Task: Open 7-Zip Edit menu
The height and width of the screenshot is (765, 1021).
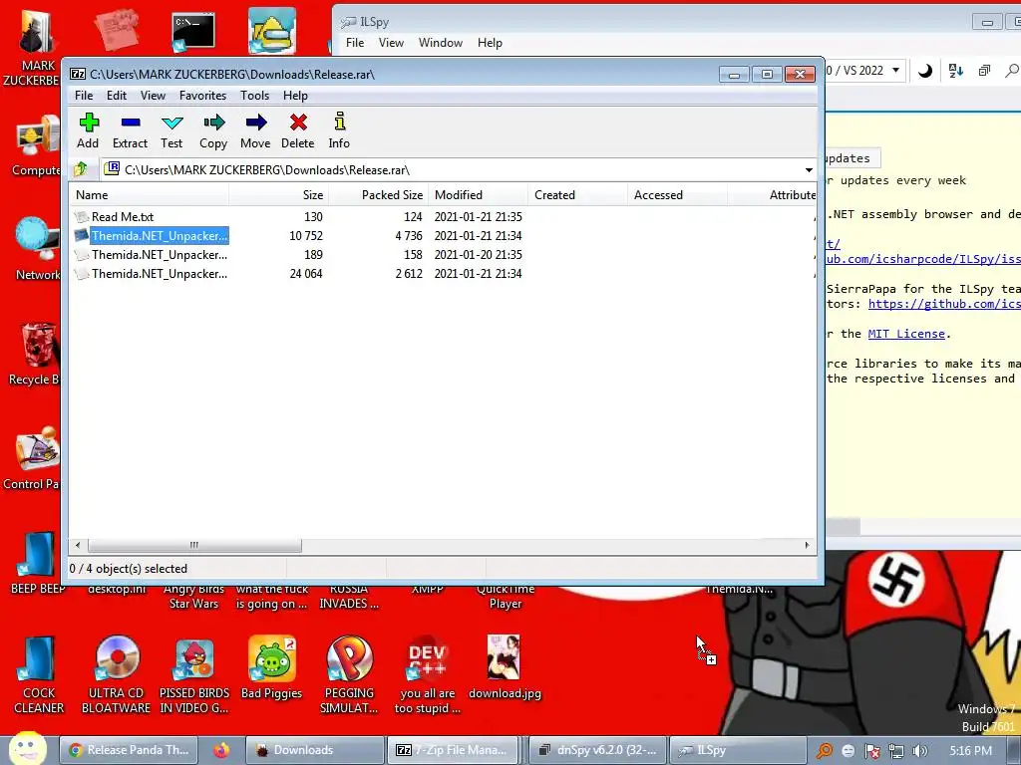Action: point(117,96)
